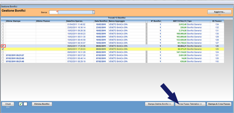This screenshot has height=113, width=234.
Task: Toggle checkbox for flusso ID 126 row
Action: (3, 46)
